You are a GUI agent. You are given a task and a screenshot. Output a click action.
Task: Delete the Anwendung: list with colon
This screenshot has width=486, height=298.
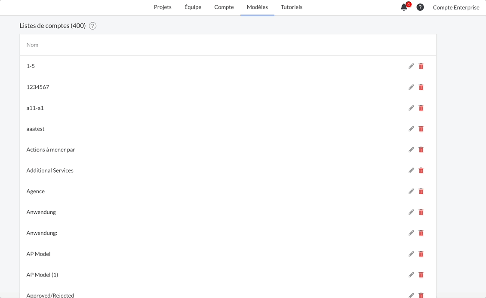(421, 233)
